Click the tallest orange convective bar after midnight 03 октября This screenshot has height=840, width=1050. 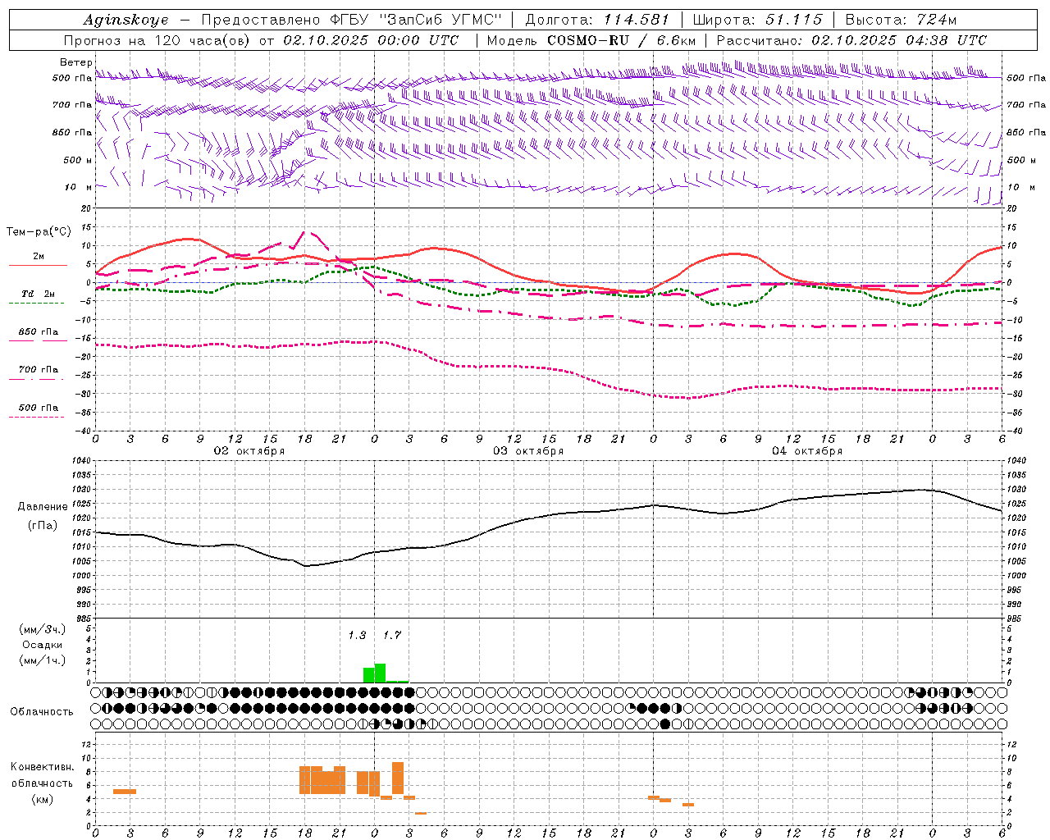pos(398,778)
